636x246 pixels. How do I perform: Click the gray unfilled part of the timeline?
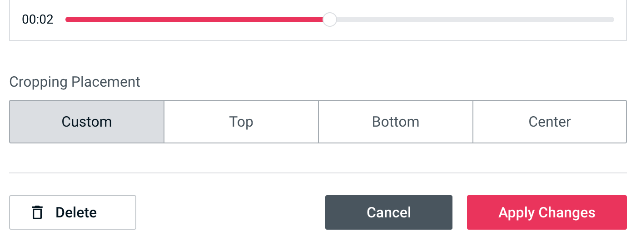472,20
